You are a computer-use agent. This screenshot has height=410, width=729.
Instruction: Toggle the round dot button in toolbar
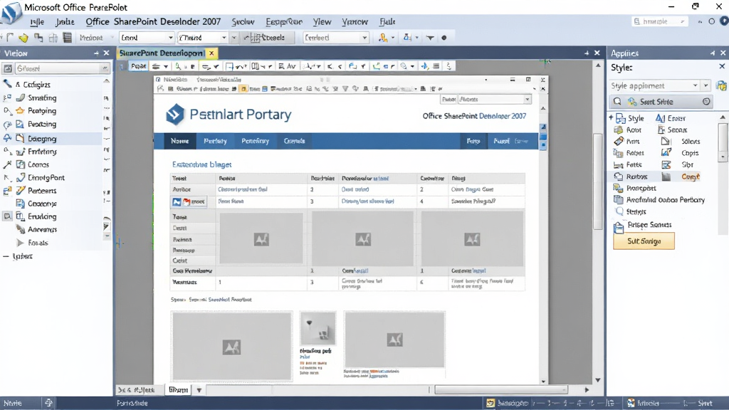[x=444, y=38]
